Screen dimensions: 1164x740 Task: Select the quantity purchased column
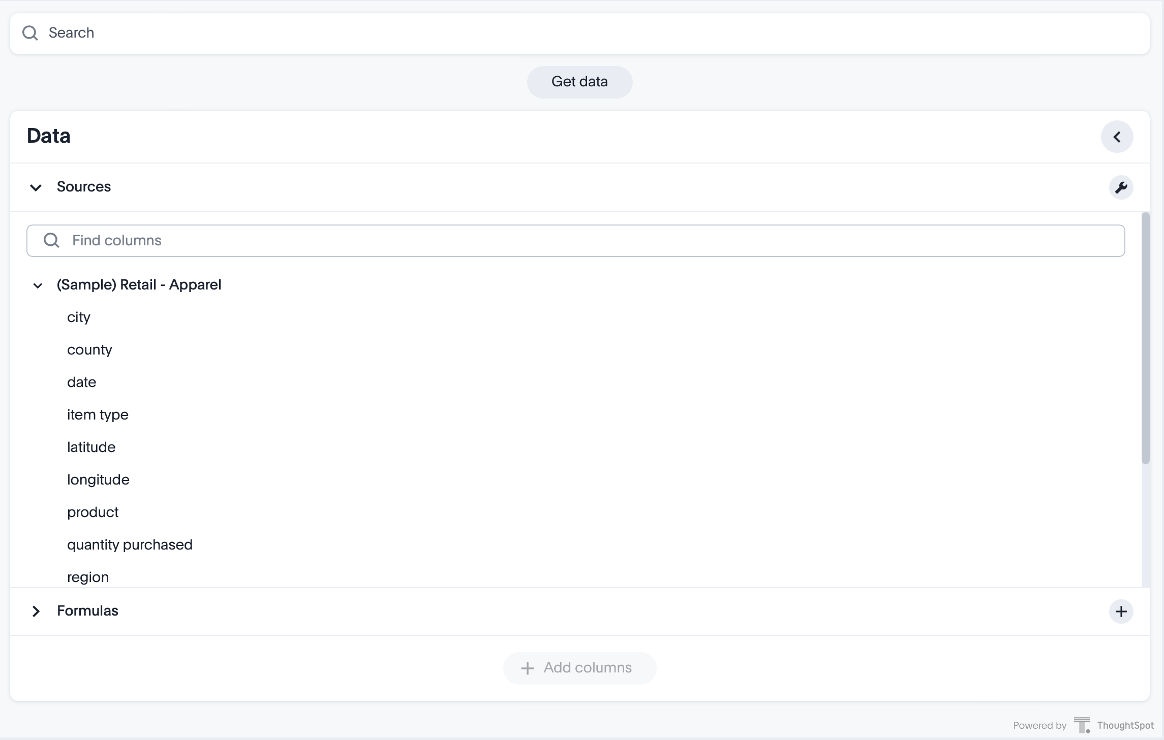pos(130,544)
